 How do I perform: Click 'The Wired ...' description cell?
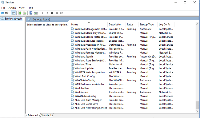point(116,76)
